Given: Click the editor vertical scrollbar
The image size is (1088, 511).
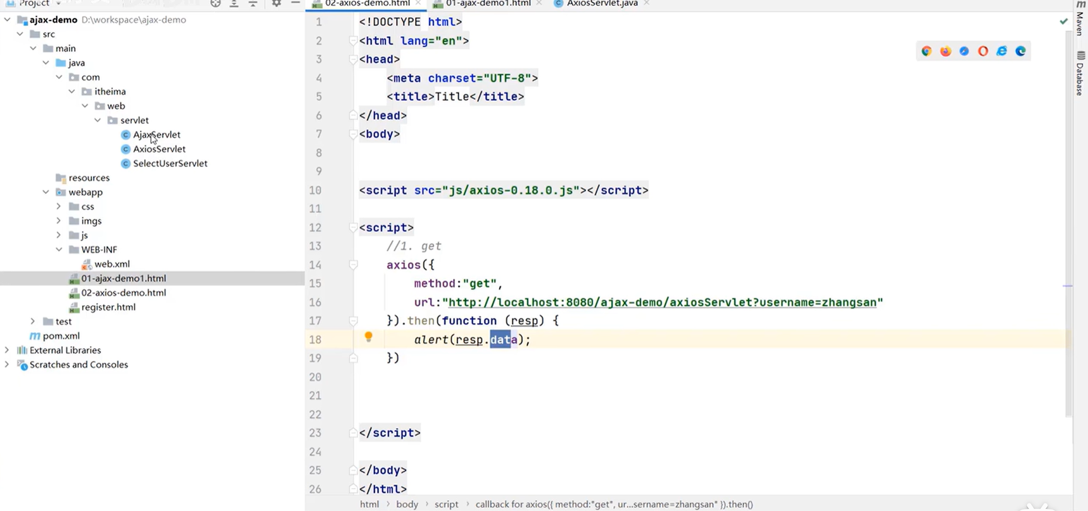Looking at the screenshot, I should pyautogui.click(x=1069, y=225).
